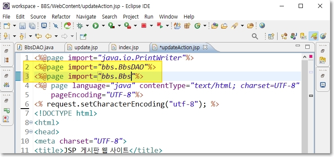
Task: Click the folder icon beside the flashlight dropdown
Action: pos(250,26)
